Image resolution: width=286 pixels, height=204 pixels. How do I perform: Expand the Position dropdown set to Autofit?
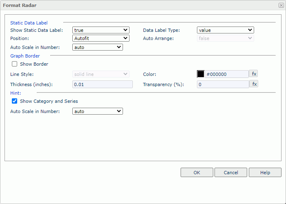(x=101, y=38)
